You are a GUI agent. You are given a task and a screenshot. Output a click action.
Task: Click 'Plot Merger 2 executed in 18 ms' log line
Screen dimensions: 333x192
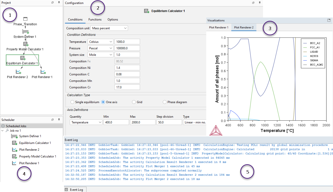(x=132, y=179)
